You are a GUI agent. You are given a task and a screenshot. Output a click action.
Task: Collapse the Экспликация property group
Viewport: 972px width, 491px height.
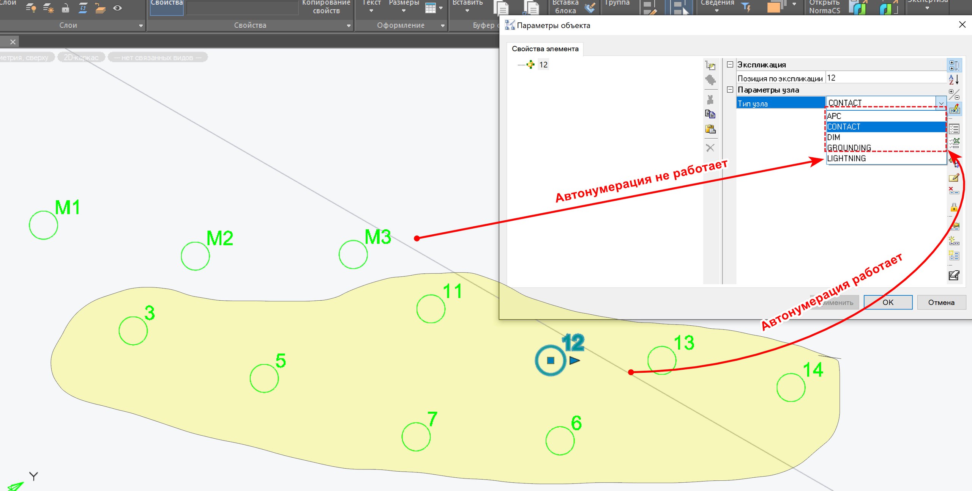[730, 64]
